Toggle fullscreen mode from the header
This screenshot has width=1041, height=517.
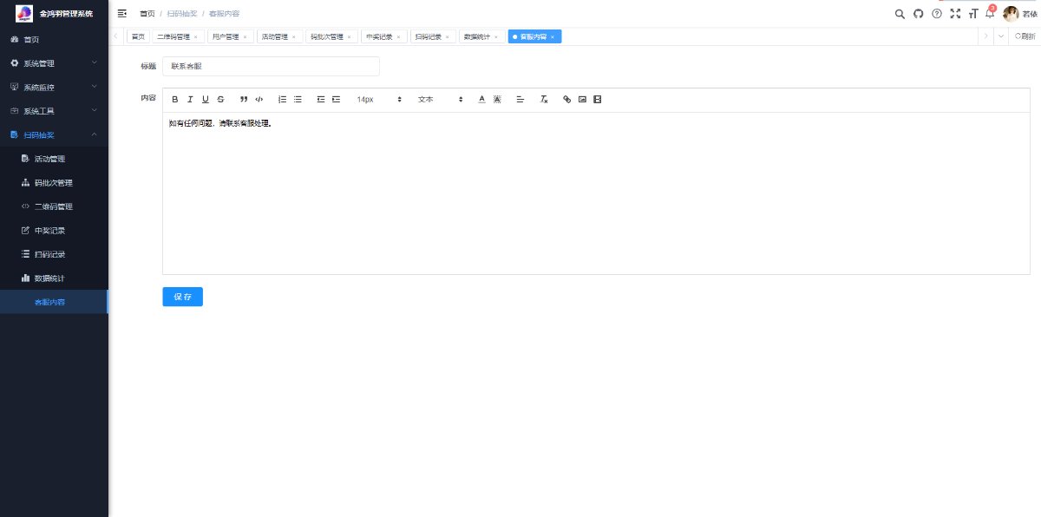click(x=955, y=13)
